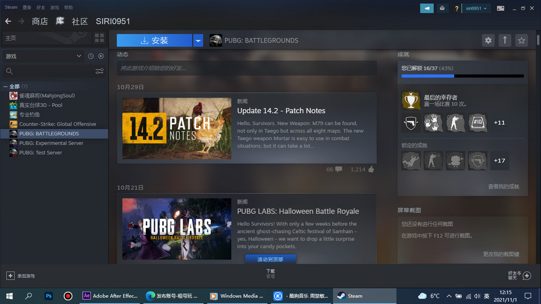Switch to 库 library tab
Screen dimensions: 541x304
[60, 22]
